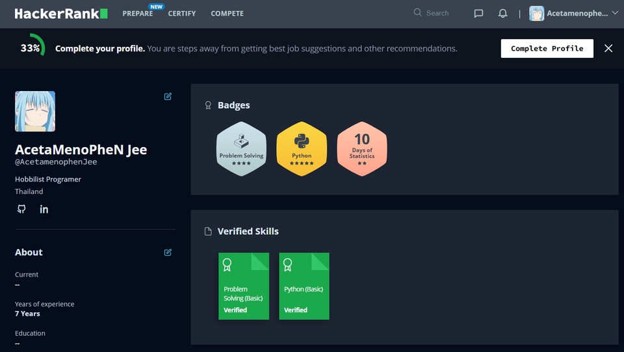Click the 10 Days of Statistics badge
This screenshot has width=624, height=352.
click(x=362, y=149)
